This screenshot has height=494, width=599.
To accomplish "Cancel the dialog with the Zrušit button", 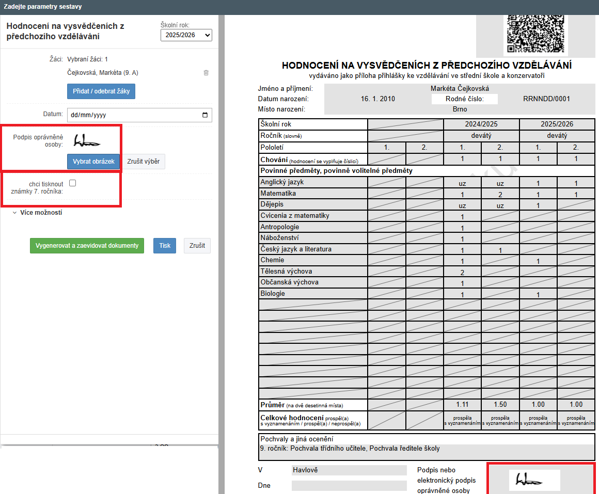I will pyautogui.click(x=197, y=246).
